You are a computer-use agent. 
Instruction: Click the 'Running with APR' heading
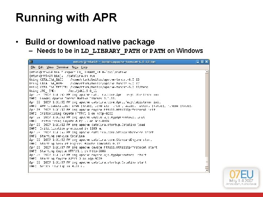coord(66,18)
